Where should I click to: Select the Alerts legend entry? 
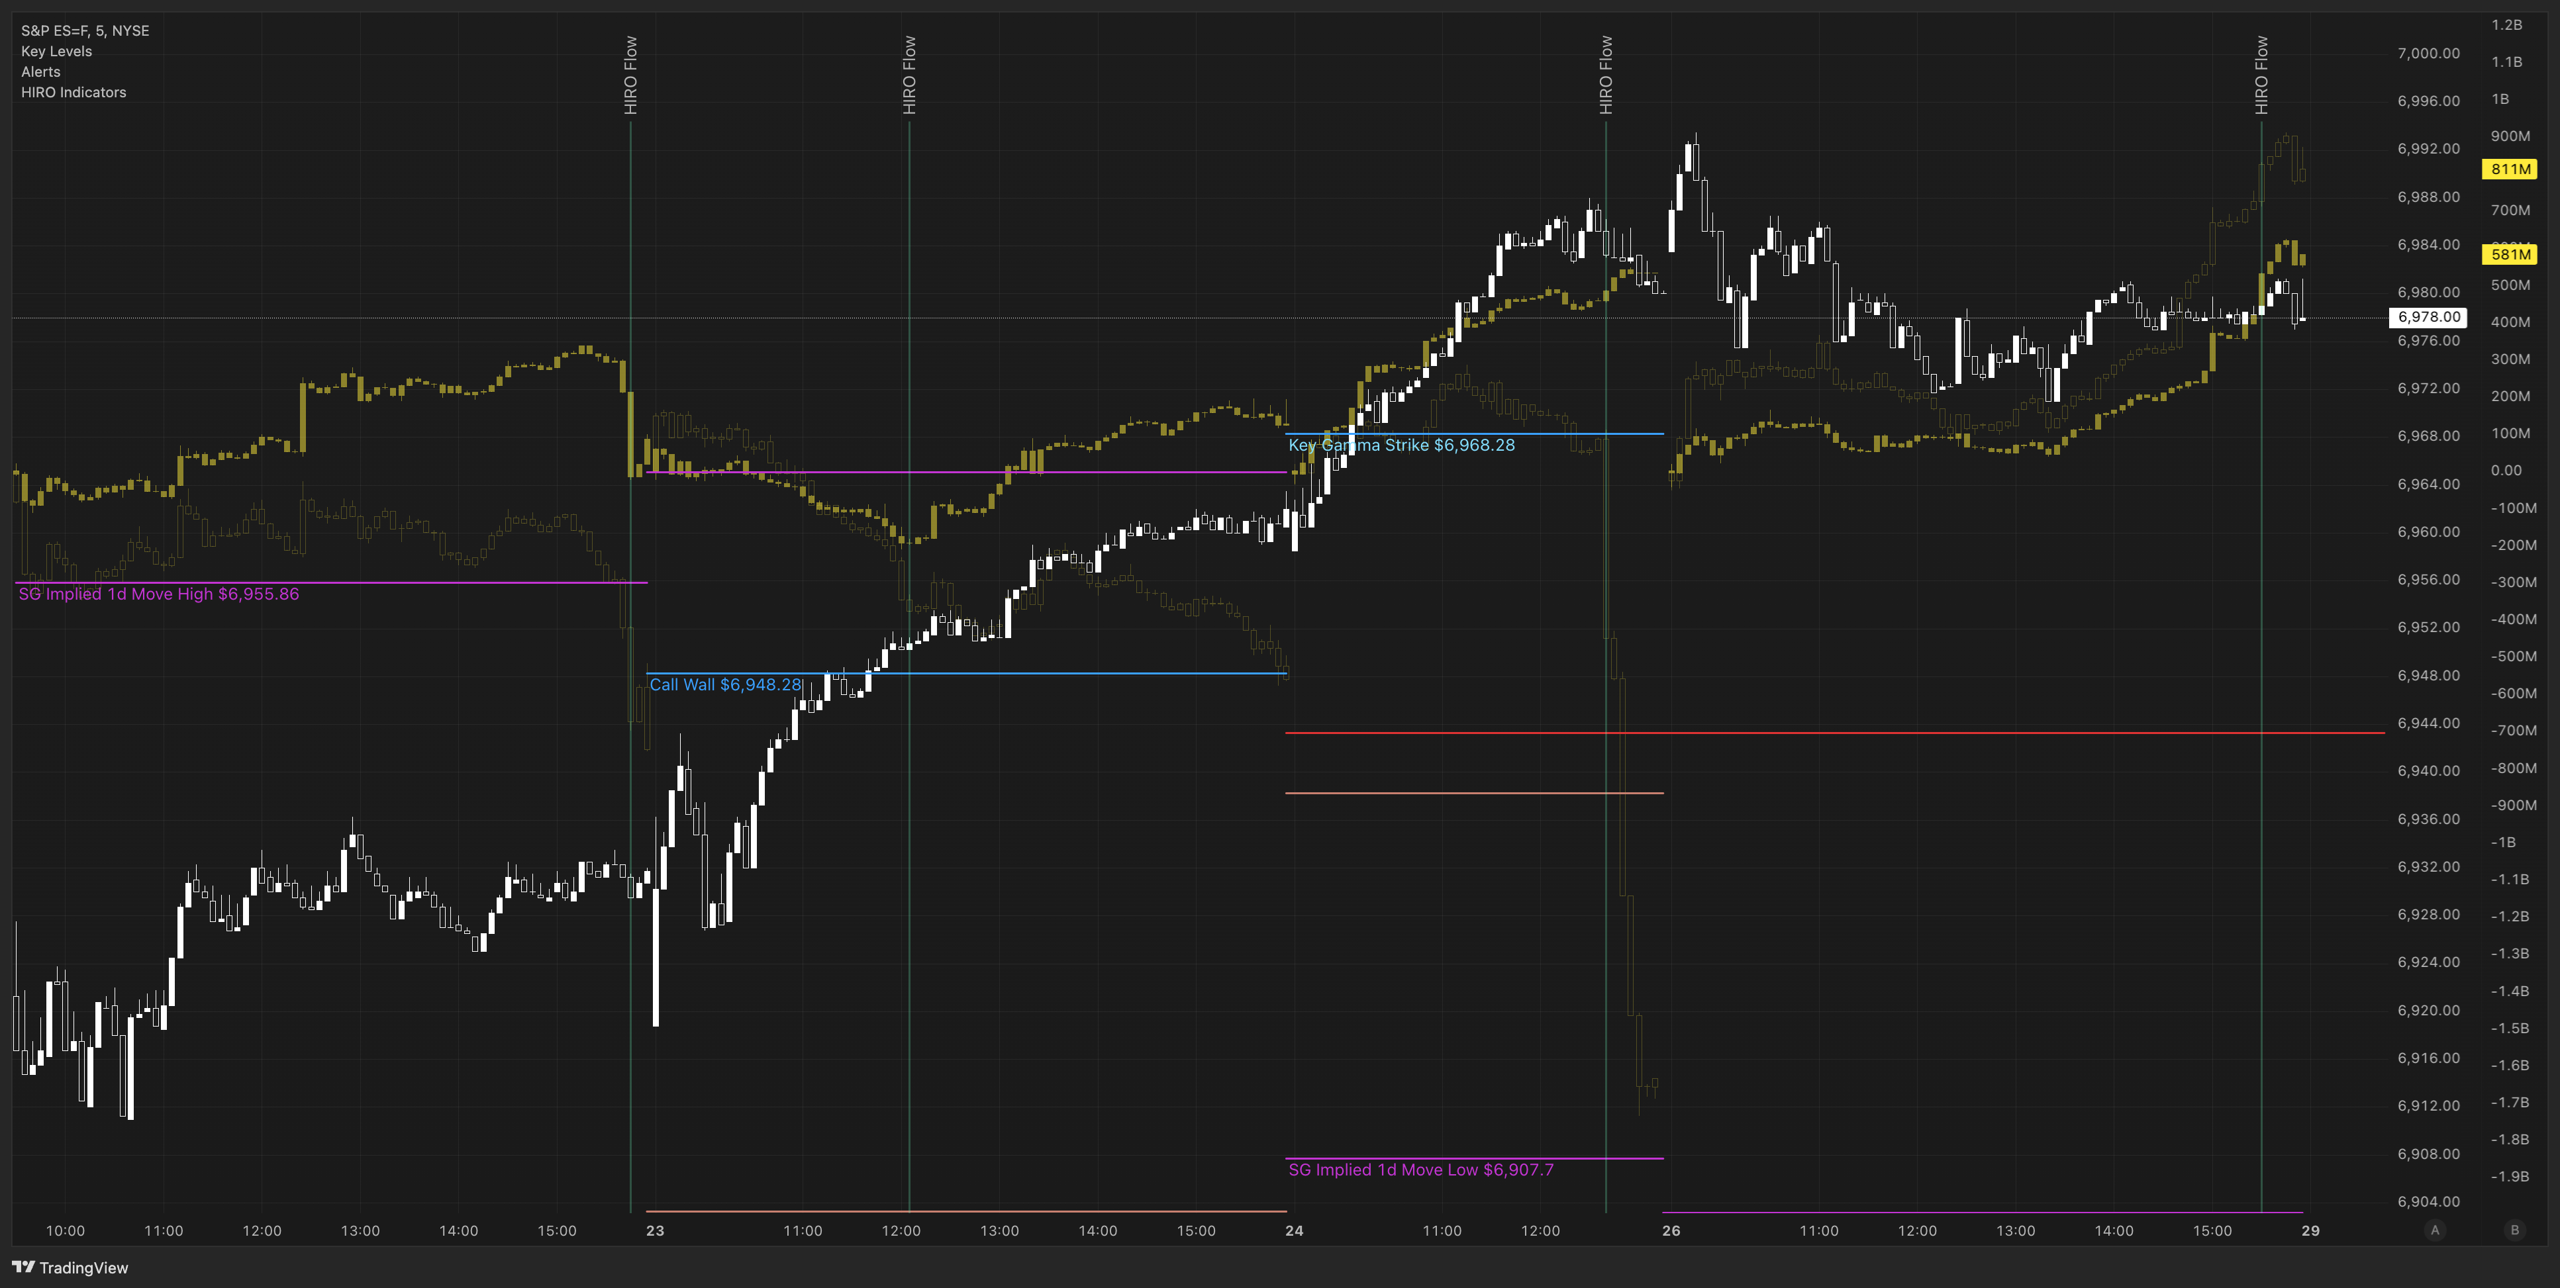[41, 71]
